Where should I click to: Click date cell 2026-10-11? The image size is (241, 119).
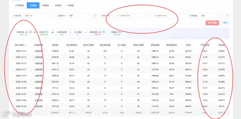(x=21, y=70)
